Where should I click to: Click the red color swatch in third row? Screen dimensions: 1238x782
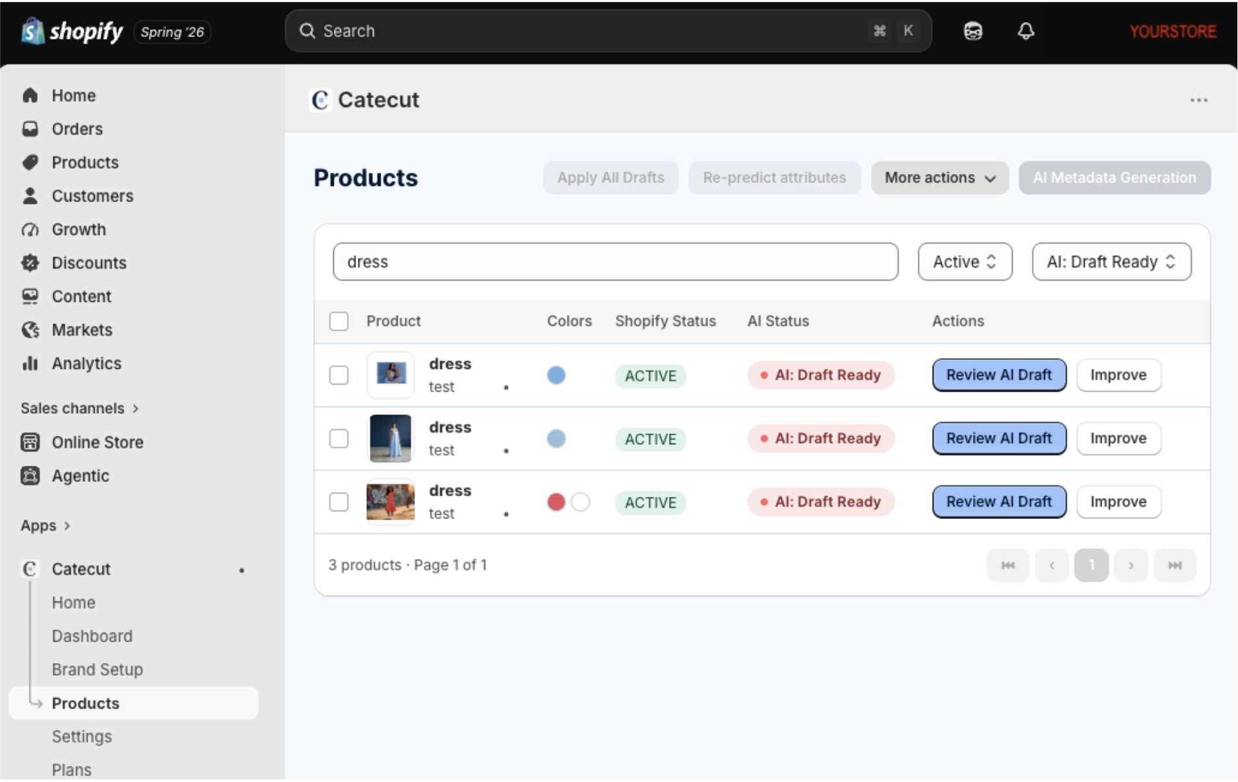(556, 502)
